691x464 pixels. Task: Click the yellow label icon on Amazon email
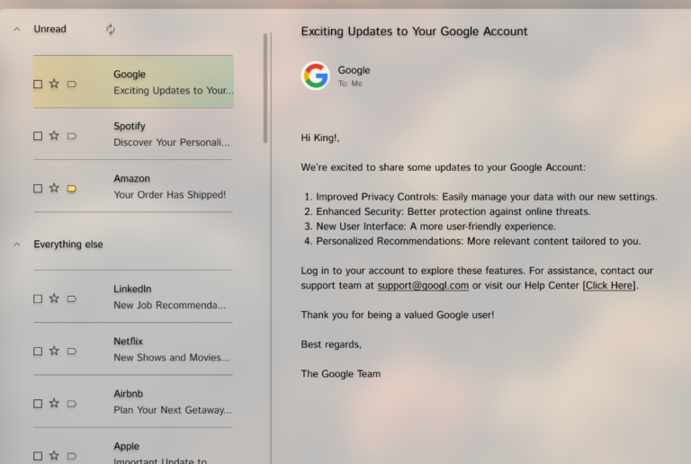click(x=72, y=189)
